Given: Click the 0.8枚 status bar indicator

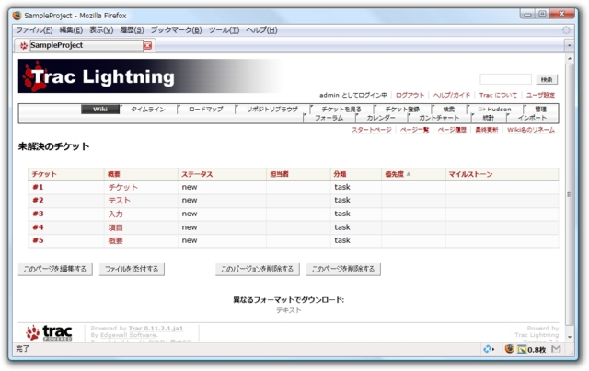Looking at the screenshot, I should pyautogui.click(x=532, y=350).
